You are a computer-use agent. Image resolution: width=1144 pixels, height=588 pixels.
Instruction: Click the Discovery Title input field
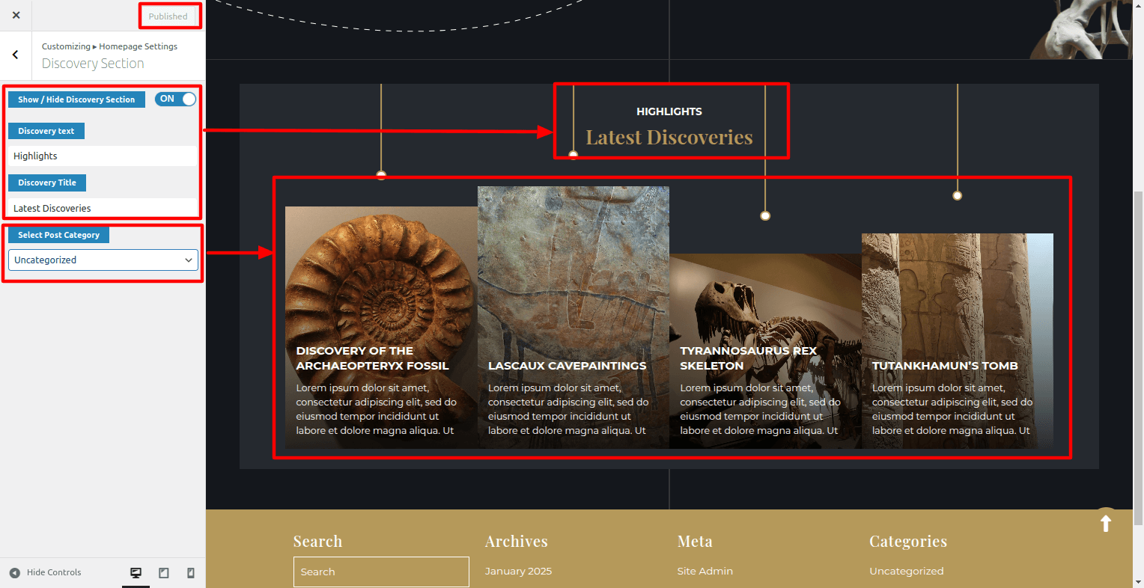click(x=103, y=208)
